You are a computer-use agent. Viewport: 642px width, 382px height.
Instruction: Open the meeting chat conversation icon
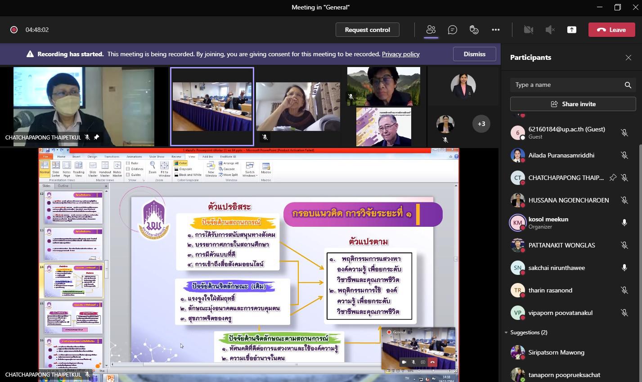[452, 30]
